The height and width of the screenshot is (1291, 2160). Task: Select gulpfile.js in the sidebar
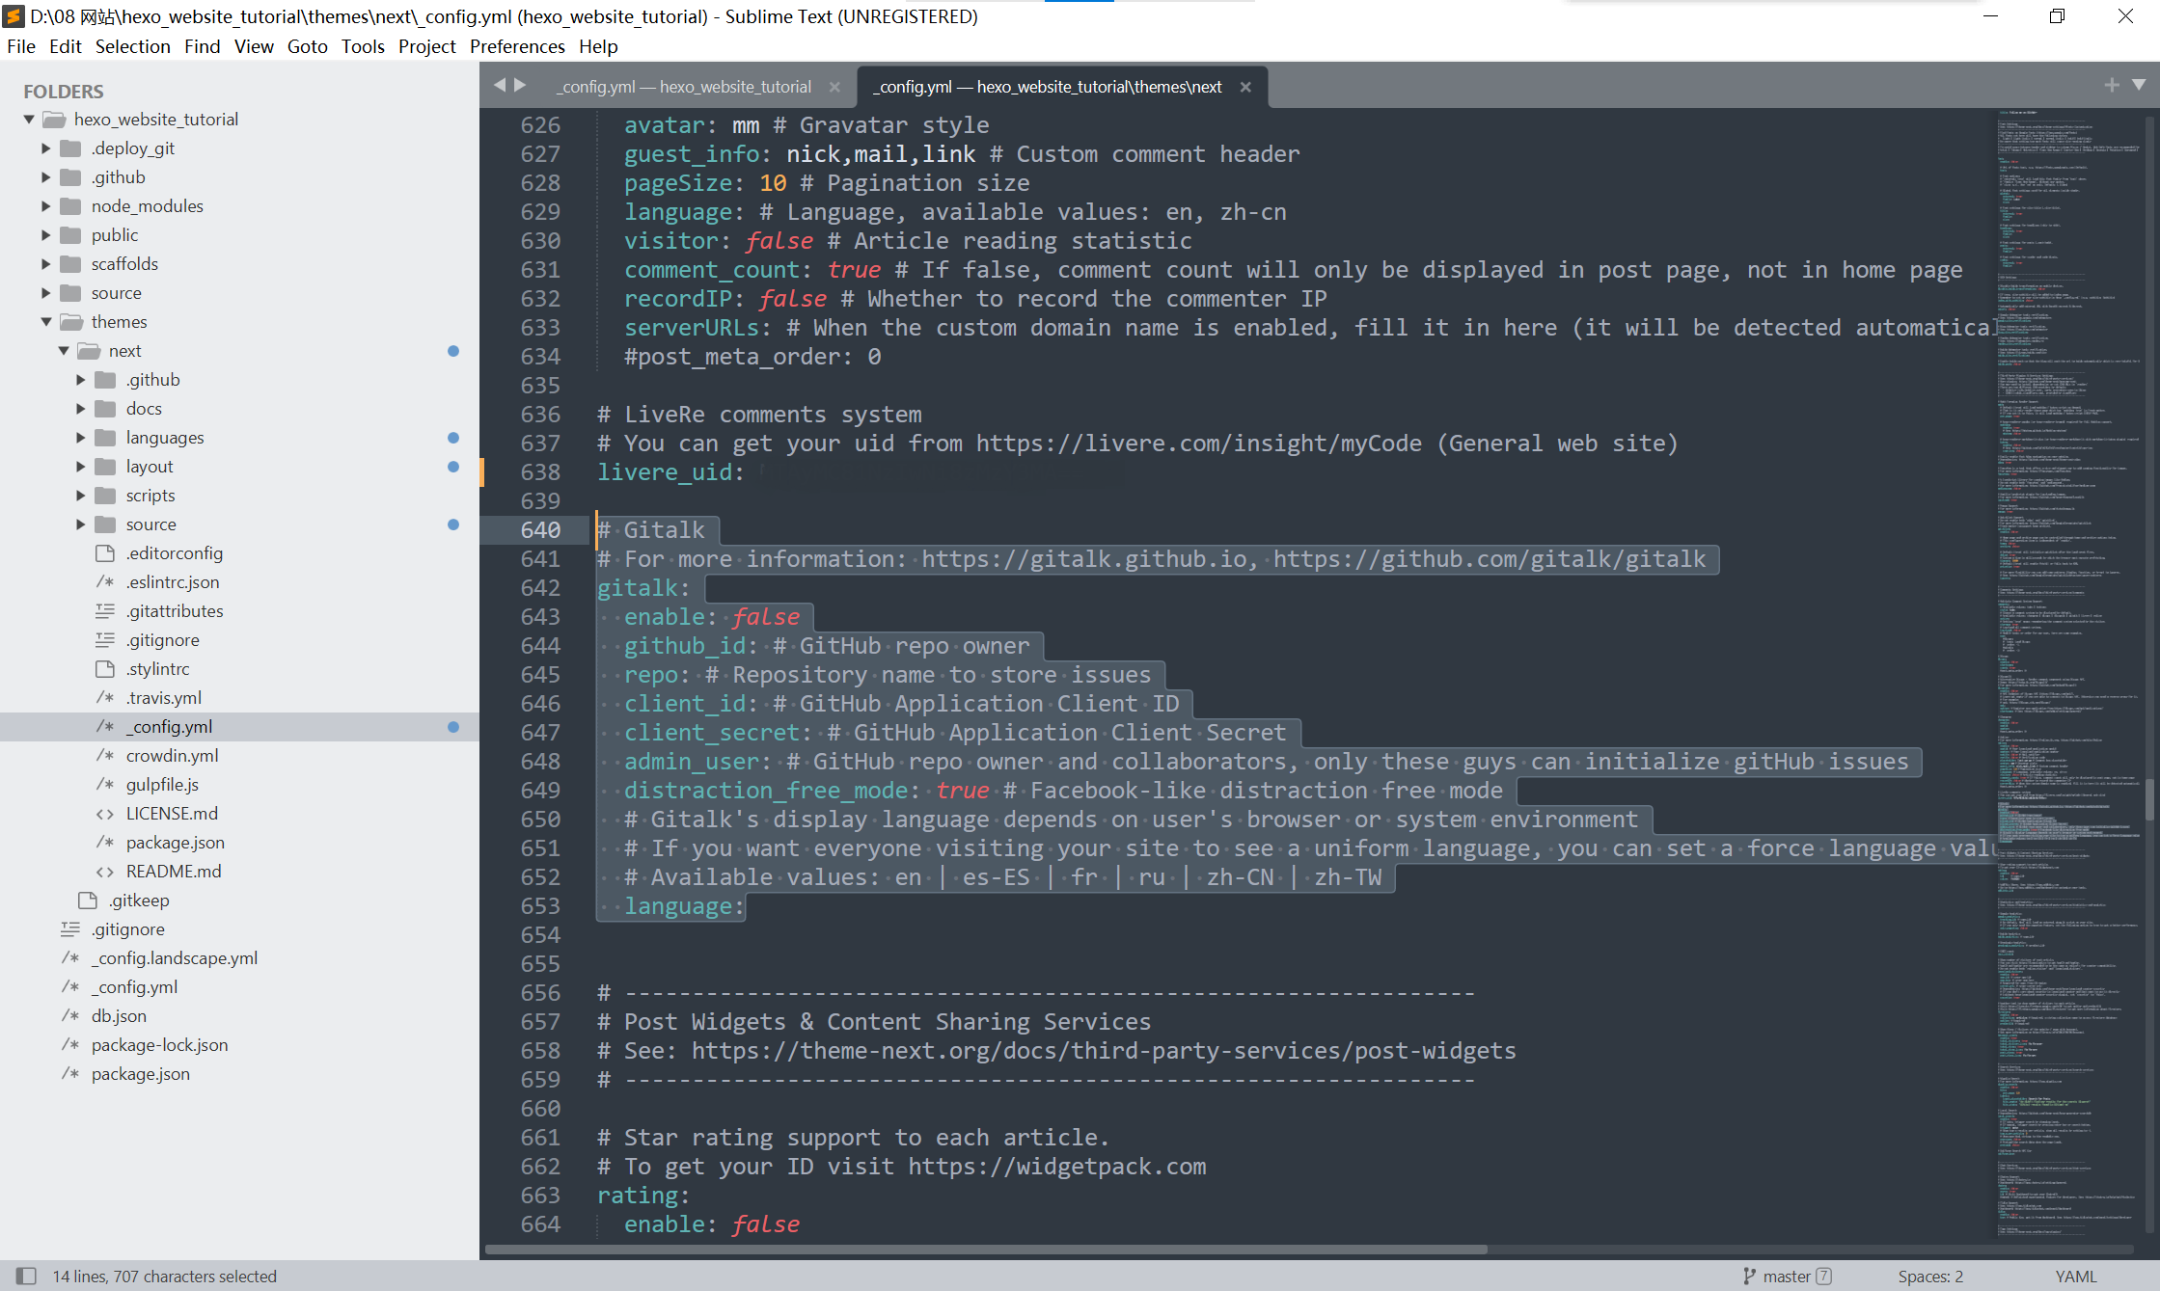coord(162,785)
